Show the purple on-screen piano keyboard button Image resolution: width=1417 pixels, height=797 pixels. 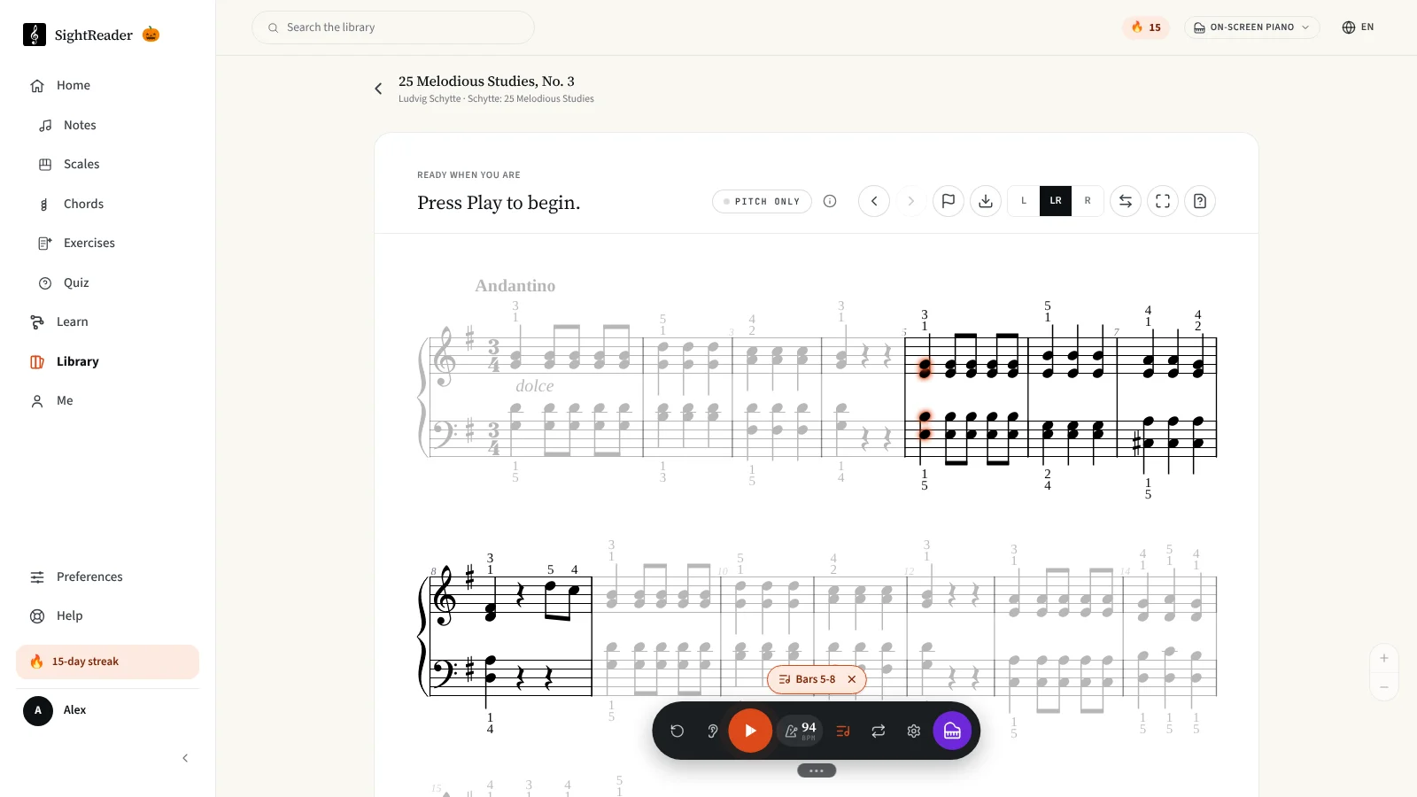pyautogui.click(x=952, y=731)
